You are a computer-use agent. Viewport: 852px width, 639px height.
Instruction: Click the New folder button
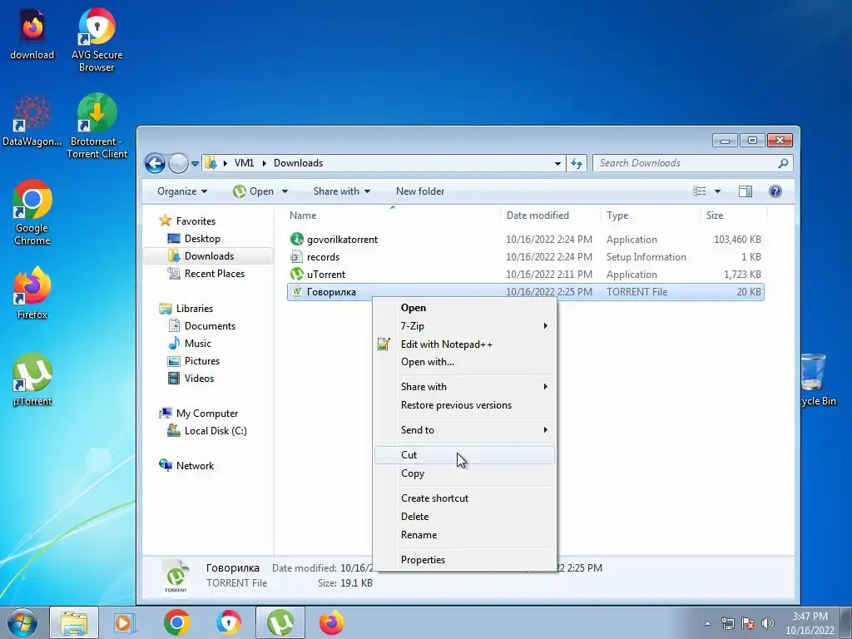pos(420,191)
